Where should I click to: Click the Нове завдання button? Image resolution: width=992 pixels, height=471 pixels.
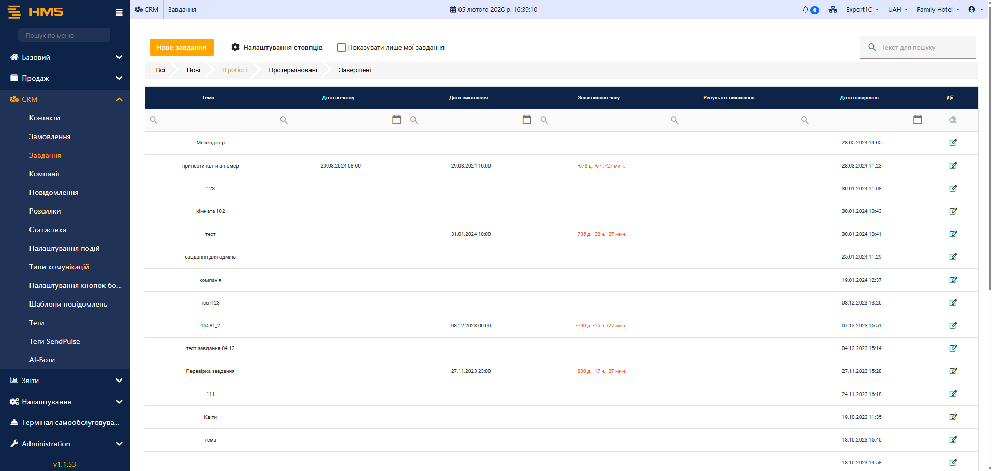[182, 48]
